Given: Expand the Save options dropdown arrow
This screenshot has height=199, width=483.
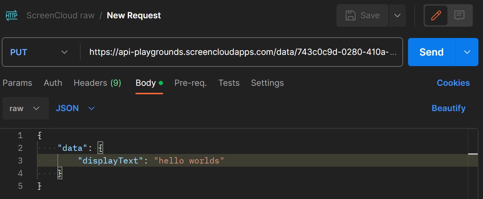Looking at the screenshot, I should coord(397,15).
